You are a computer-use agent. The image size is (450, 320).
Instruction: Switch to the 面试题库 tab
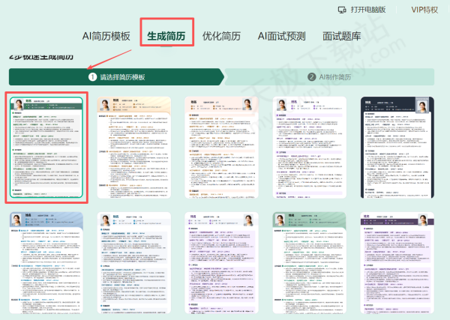(341, 35)
